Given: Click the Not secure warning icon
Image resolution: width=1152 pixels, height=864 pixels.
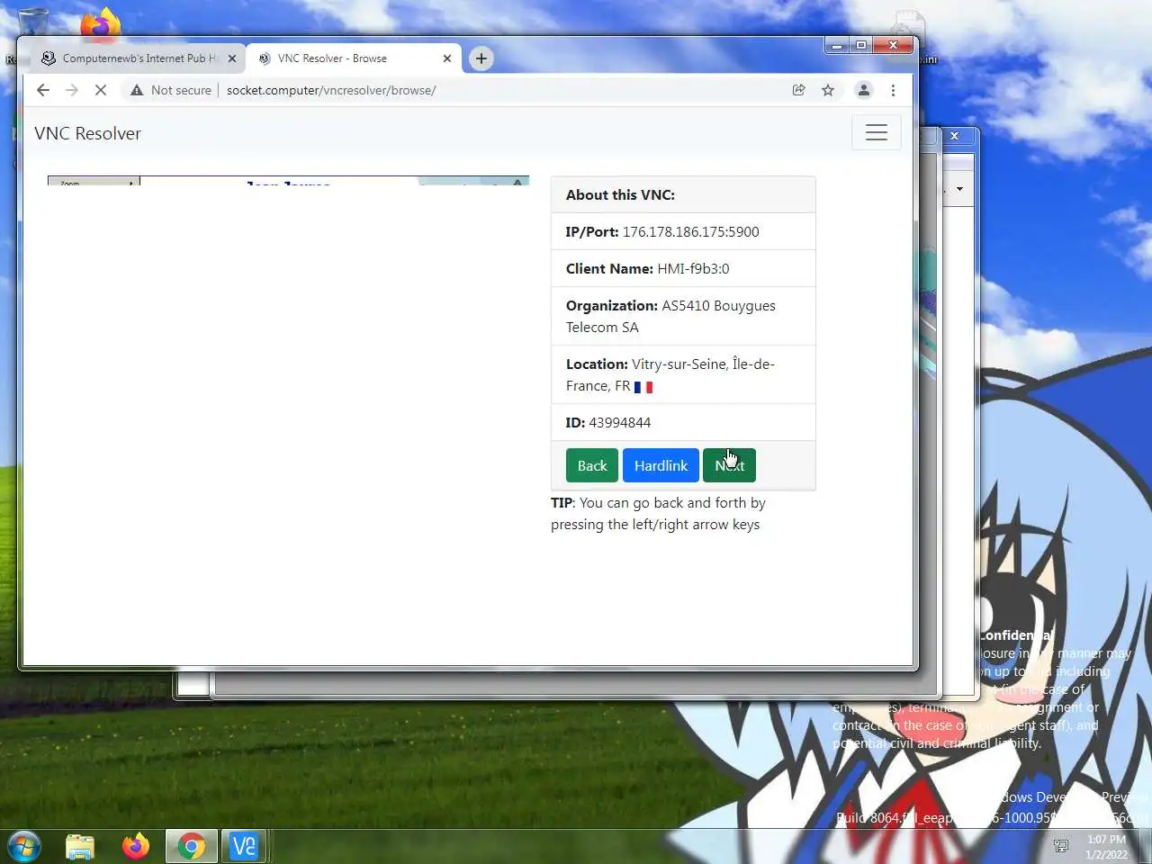Looking at the screenshot, I should click(x=137, y=90).
